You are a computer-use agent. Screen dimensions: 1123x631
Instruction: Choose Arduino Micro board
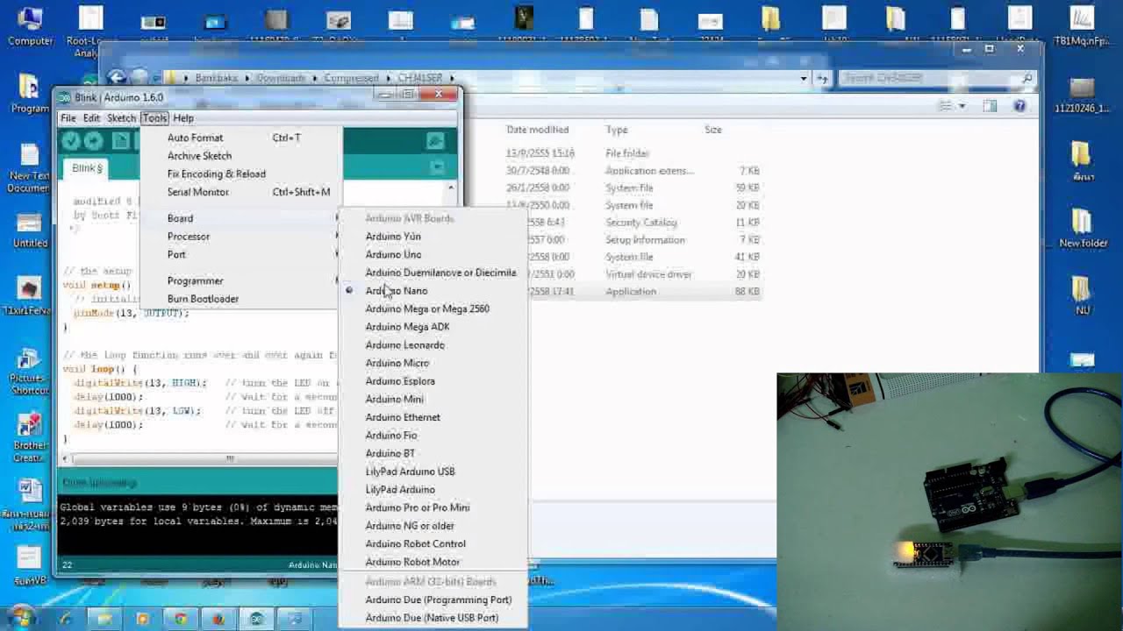point(397,363)
